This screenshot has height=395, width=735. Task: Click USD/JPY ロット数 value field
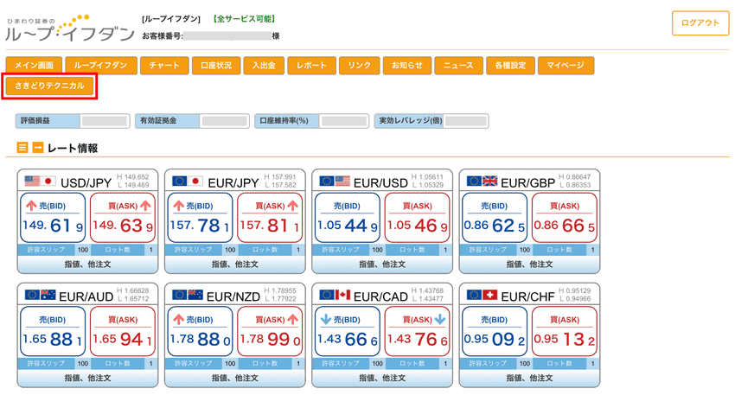tap(151, 250)
